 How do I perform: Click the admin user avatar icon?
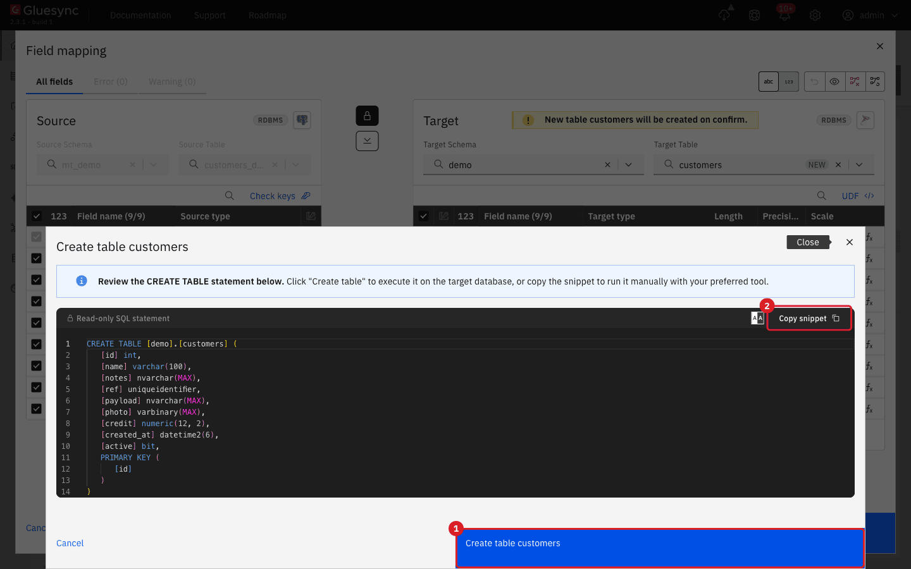tap(848, 15)
